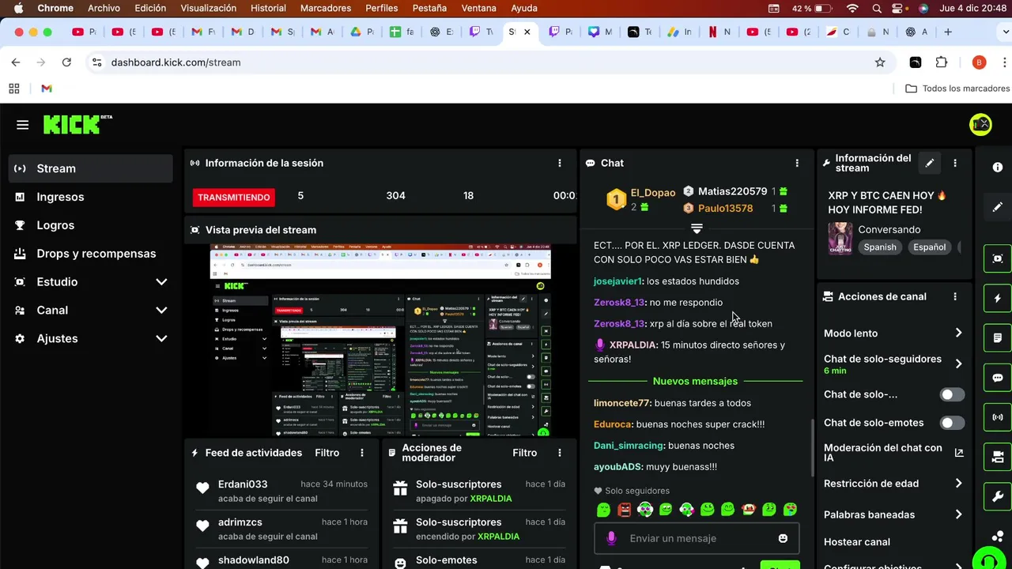Open the hamburger menu beside Kick logo
The image size is (1012, 569).
tap(22, 125)
